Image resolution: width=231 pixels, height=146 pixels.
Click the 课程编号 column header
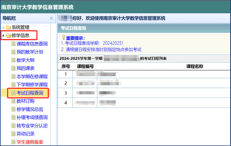pos(85,66)
